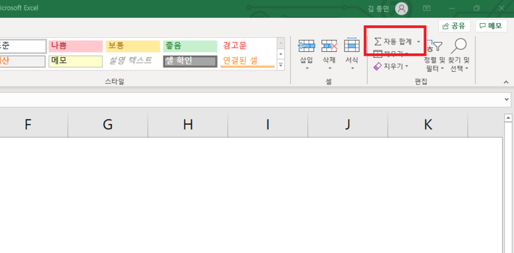This screenshot has height=253, width=514.
Task: Click the Comments (메모) button
Action: (491, 26)
